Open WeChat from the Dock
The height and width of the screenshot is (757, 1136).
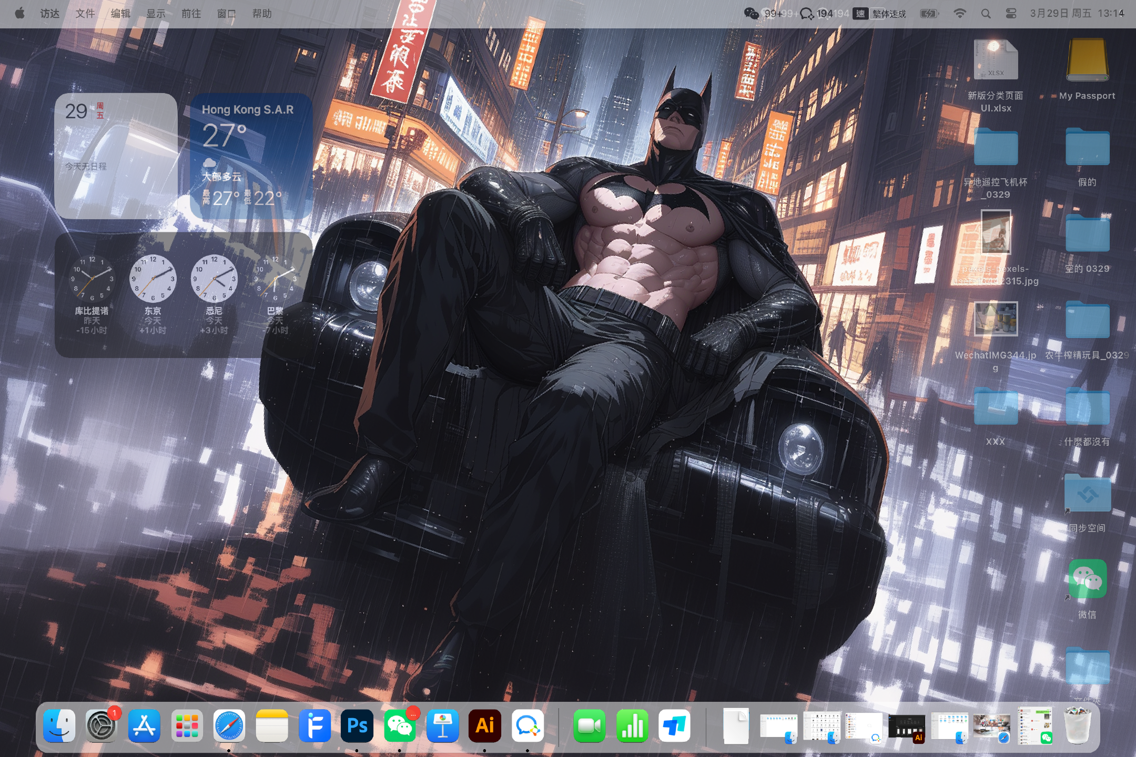(400, 726)
